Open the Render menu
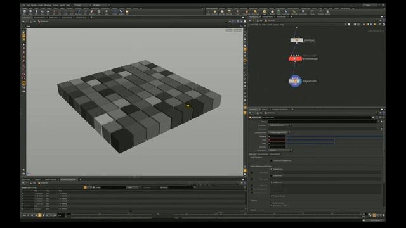The width and height of the screenshot is (406, 228). [x=34, y=5]
